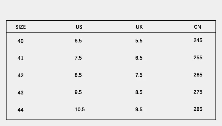222x126 pixels.
Task: Click UK value 8.5 for size 43
Action: (x=139, y=92)
